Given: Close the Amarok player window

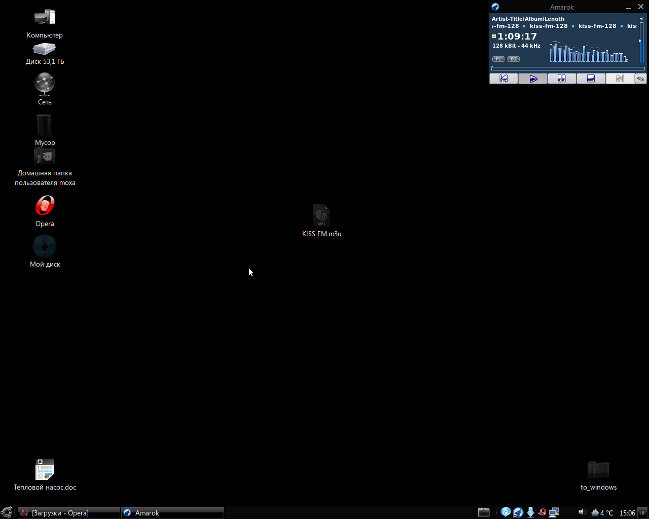Looking at the screenshot, I should [641, 7].
